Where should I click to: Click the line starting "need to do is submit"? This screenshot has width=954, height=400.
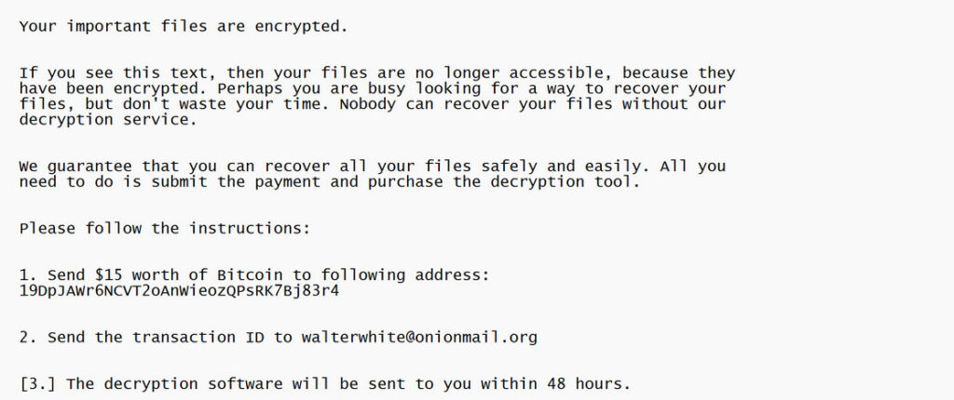(330, 182)
